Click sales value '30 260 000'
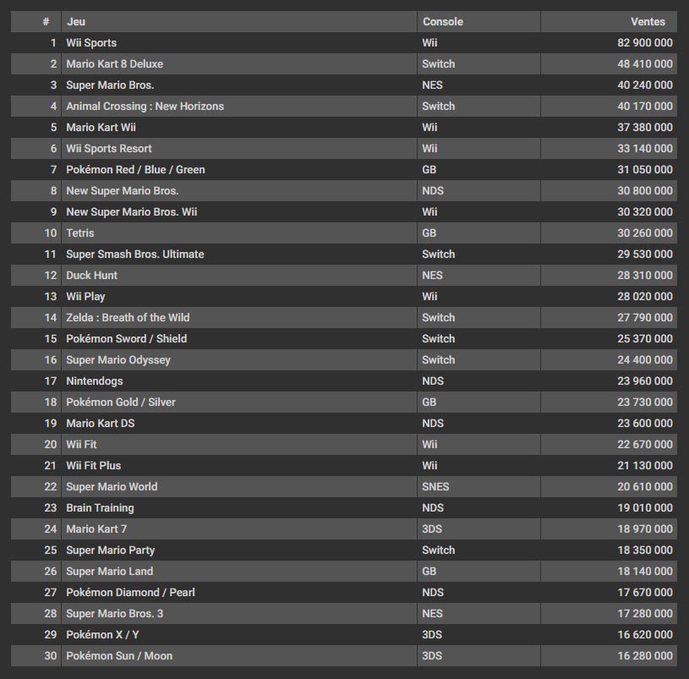This screenshot has height=679, width=689. tap(645, 233)
